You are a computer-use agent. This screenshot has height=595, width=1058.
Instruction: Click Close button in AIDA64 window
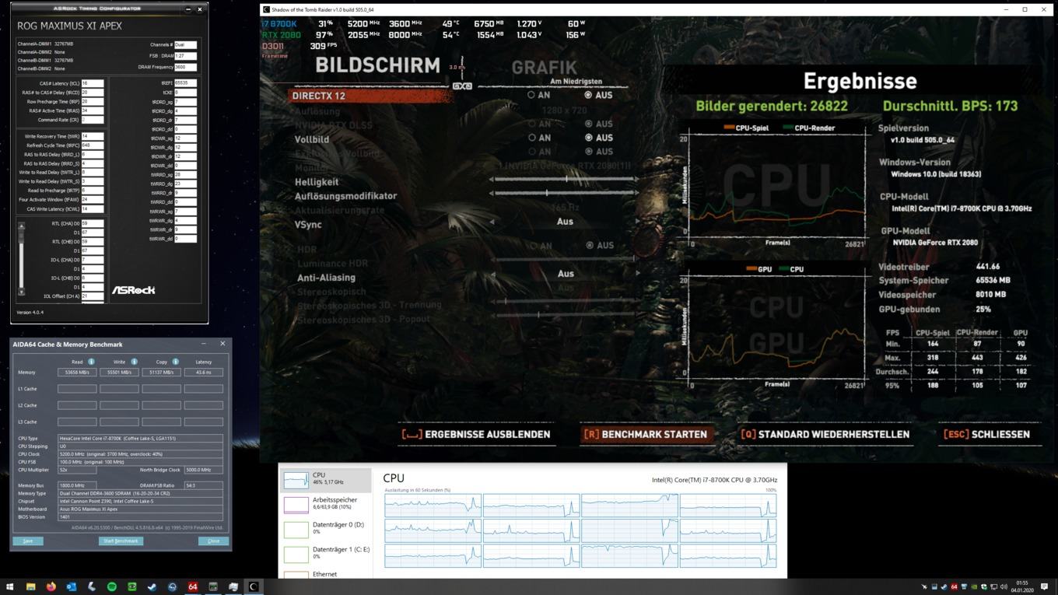tap(213, 541)
